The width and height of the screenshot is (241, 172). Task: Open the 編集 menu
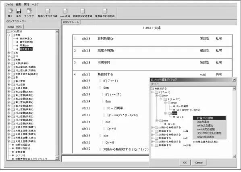[x=18, y=4]
